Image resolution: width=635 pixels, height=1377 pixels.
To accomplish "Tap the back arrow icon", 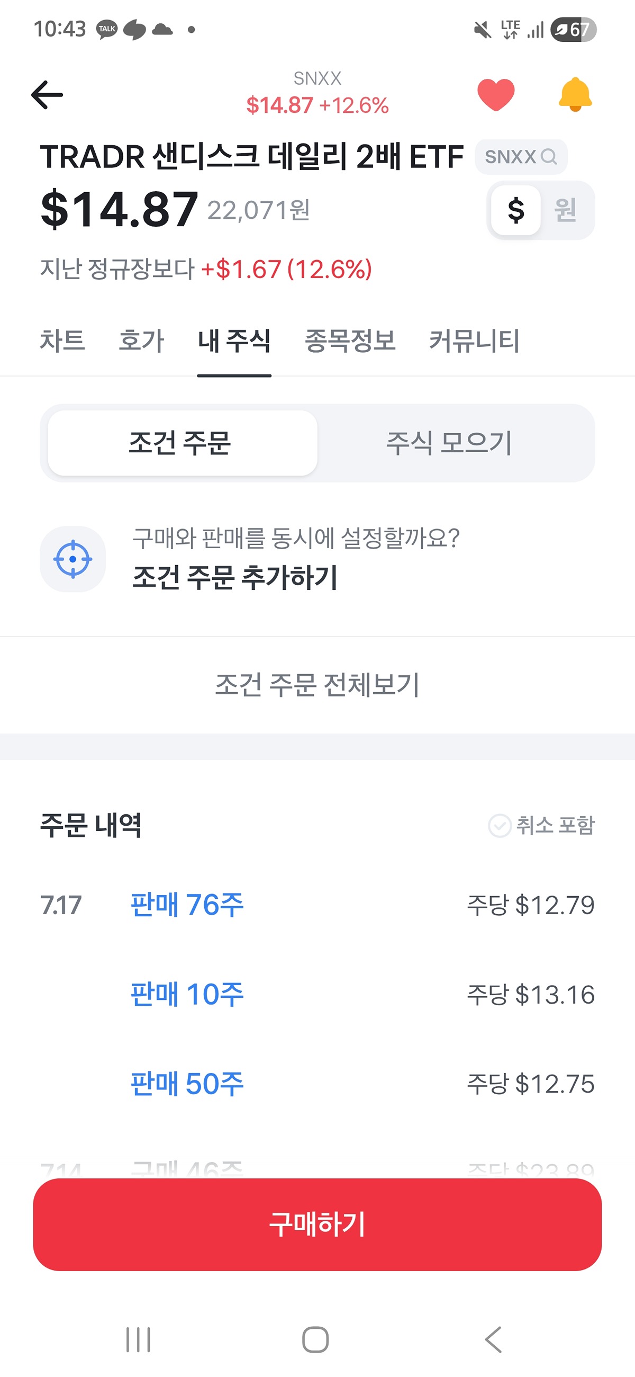I will (47, 95).
